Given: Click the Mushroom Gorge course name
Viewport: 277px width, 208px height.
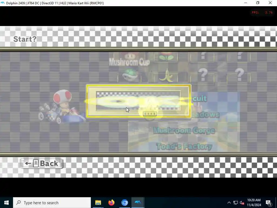Looking at the screenshot, I should tap(184, 131).
